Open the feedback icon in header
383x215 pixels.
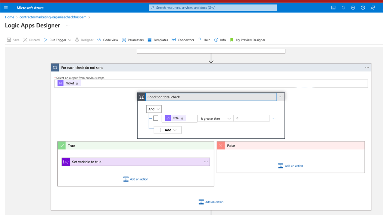[x=373, y=8]
